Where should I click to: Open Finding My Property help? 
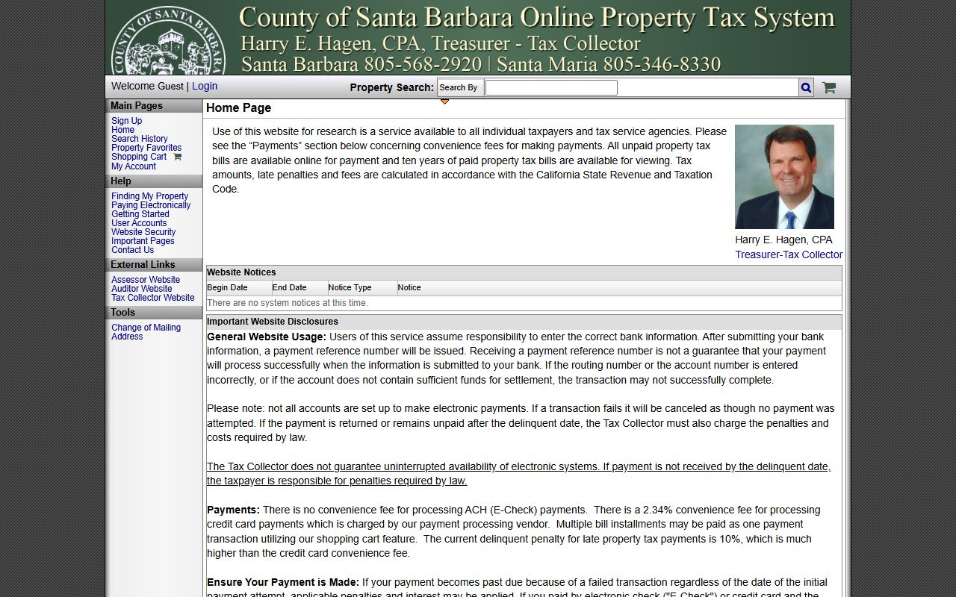(150, 196)
